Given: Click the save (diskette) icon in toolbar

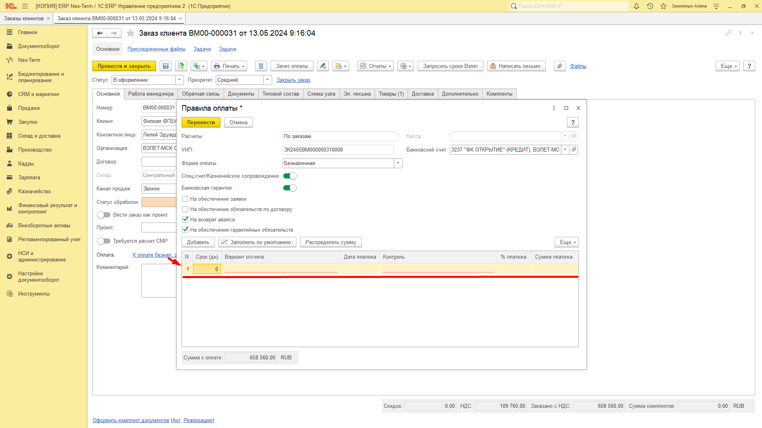Looking at the screenshot, I should [166, 66].
